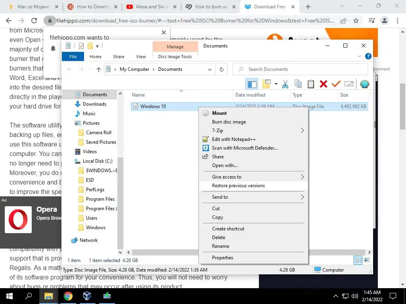Click the Windows Start button

pos(10,296)
